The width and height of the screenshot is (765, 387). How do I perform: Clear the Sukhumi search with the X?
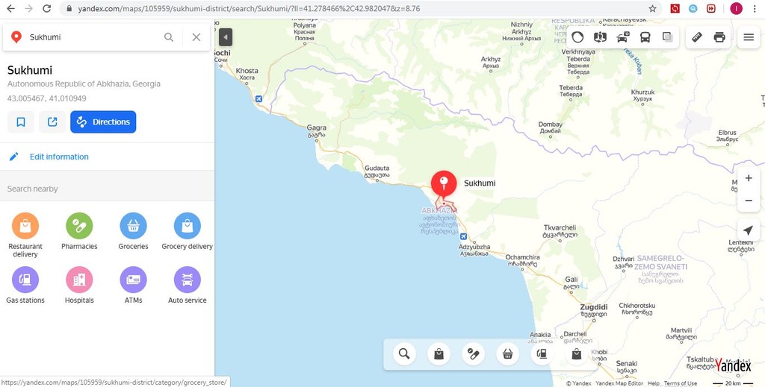coord(196,37)
